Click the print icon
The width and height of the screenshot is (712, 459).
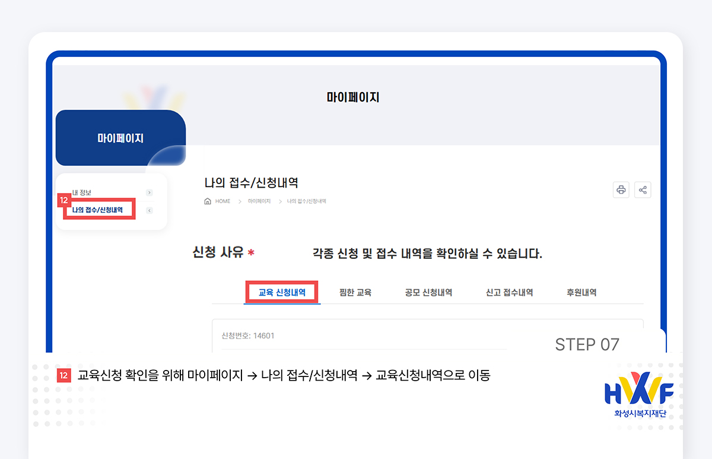621,189
